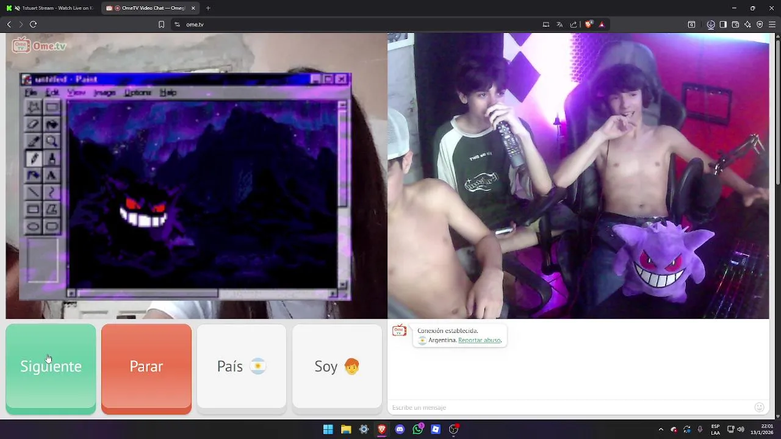Image resolution: width=781 pixels, height=439 pixels.
Task: Open the tab search icon
Action: 691,24
